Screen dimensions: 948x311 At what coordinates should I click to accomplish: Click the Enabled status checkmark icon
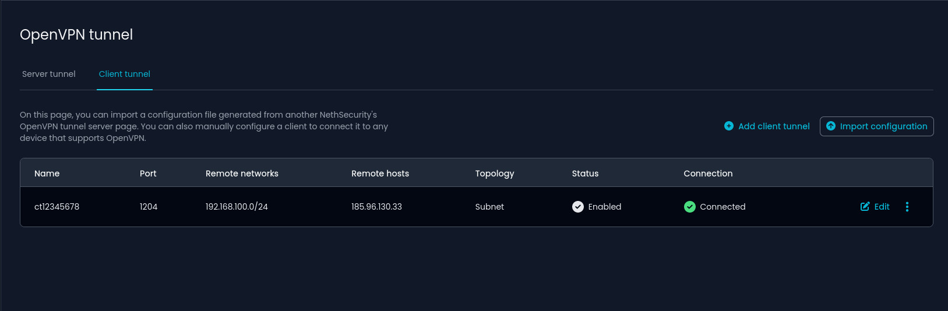pos(578,207)
